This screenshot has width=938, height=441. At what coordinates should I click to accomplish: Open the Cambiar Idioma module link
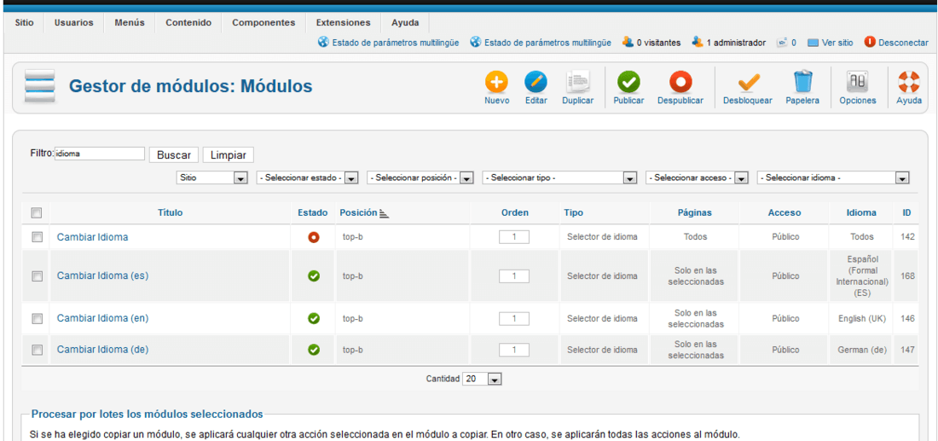92,237
